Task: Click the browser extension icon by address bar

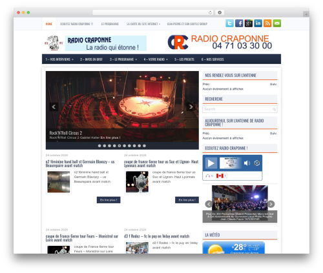Action: click(x=220, y=12)
